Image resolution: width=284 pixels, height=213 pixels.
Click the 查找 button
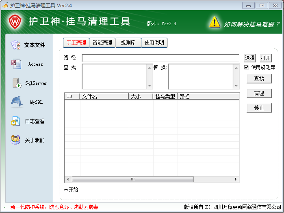point(259,79)
